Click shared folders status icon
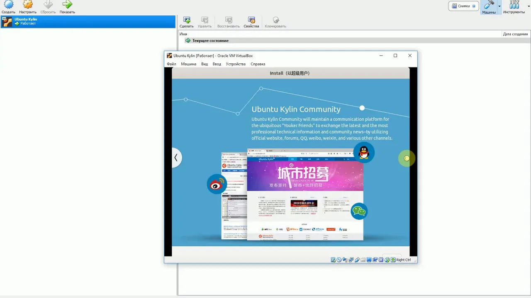 [x=363, y=260]
